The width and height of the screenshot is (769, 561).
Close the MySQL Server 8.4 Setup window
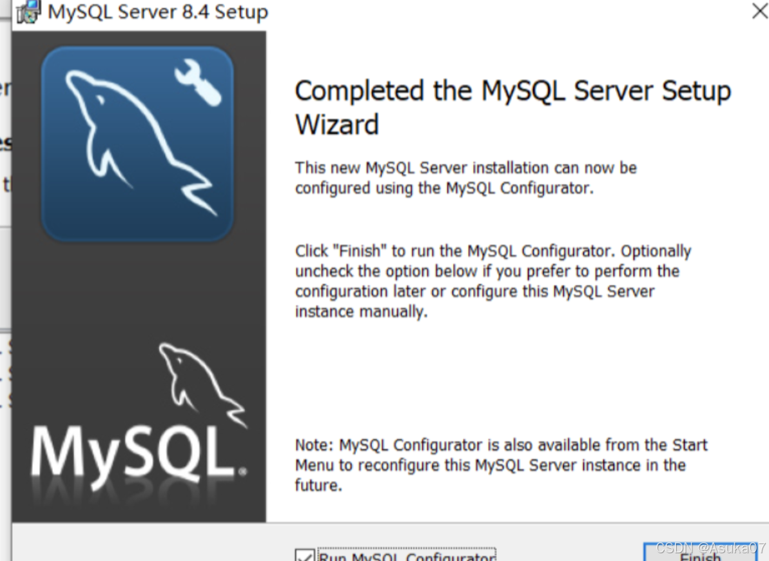coord(759,10)
